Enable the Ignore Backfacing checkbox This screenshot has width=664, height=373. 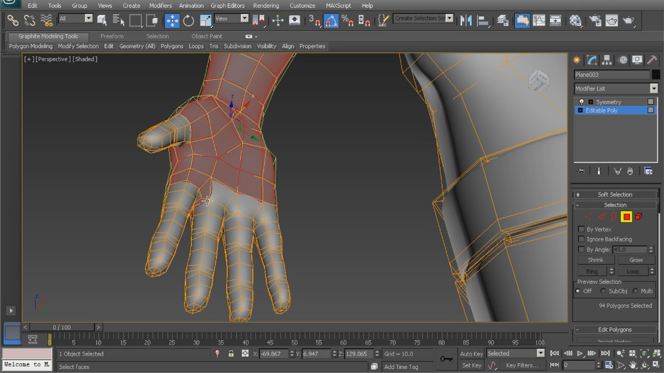pos(582,239)
